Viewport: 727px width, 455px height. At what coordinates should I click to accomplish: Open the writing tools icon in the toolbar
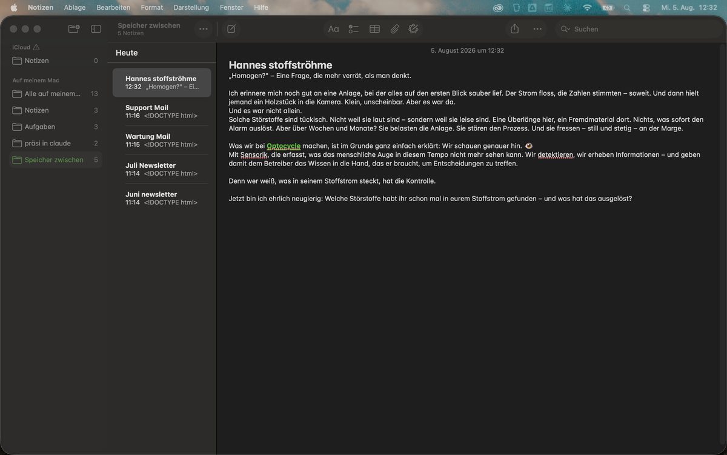tap(414, 28)
